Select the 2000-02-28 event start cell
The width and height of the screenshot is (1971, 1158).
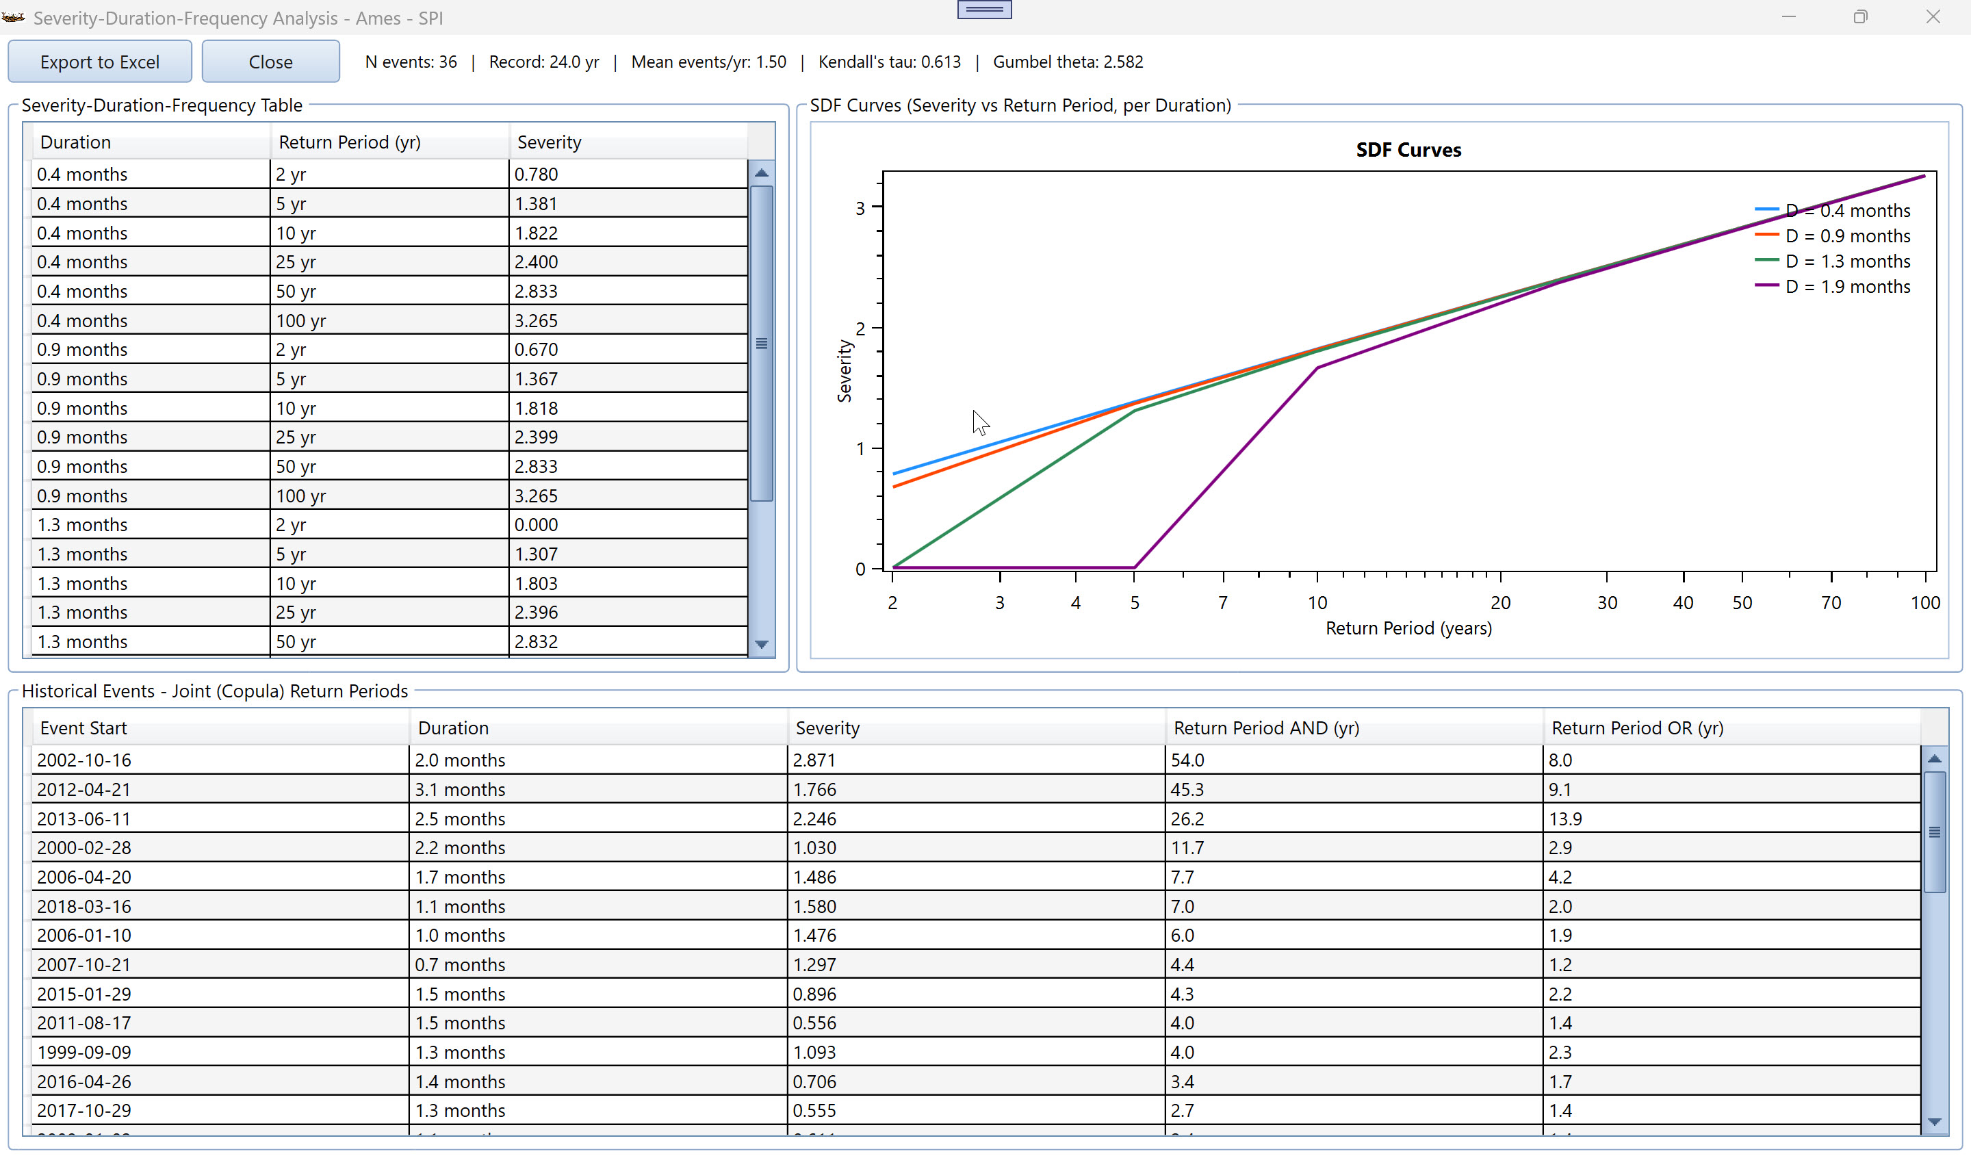220,847
